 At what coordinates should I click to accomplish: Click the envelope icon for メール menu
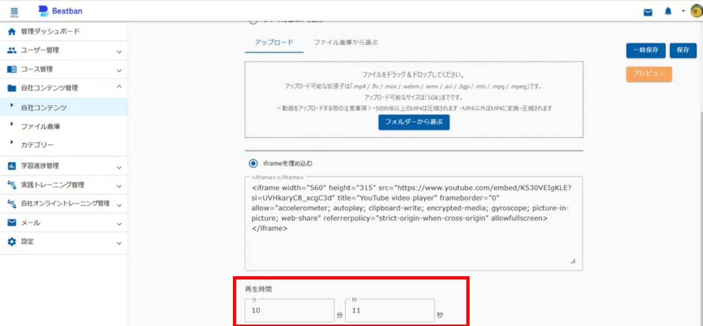(x=12, y=222)
